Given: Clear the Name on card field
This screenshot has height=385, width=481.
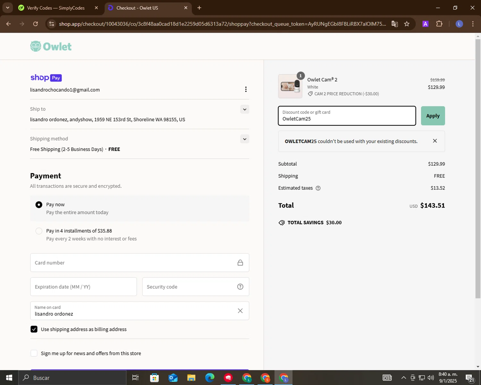Looking at the screenshot, I should (x=240, y=311).
